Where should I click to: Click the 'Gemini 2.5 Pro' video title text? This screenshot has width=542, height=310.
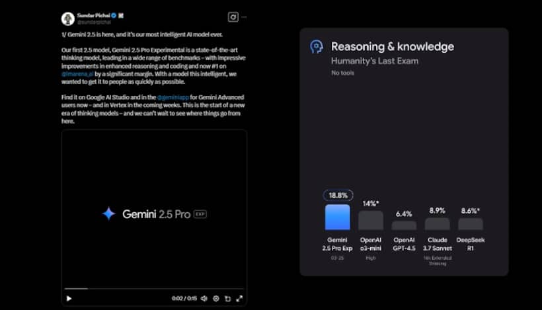[x=156, y=214]
